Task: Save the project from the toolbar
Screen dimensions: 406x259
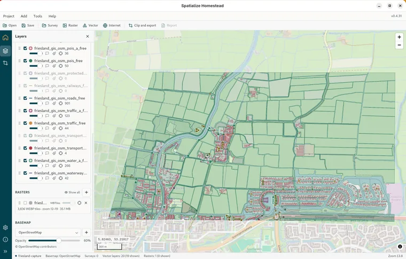Action: tap(28, 25)
